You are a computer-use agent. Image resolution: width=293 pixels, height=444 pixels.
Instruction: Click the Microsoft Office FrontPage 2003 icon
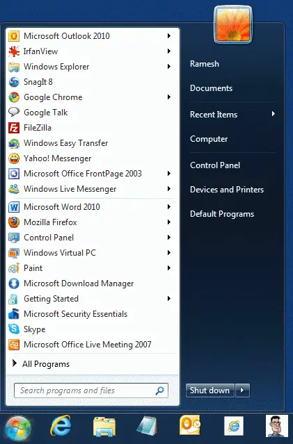click(x=14, y=174)
